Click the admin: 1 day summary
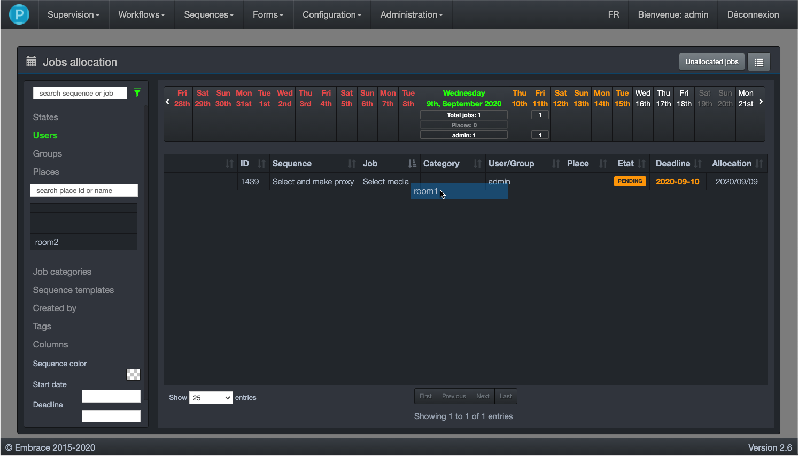 point(464,135)
